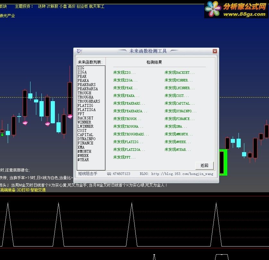Select ZIGA in the future function list
The width and height of the screenshot is (269, 260).
point(82,72)
